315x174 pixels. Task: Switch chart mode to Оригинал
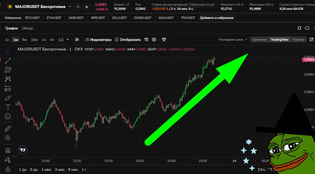259,40
